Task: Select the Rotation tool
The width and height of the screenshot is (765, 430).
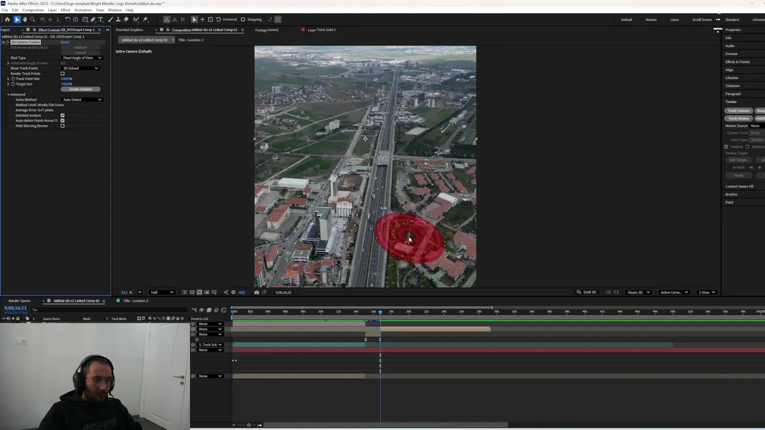Action: [67, 19]
